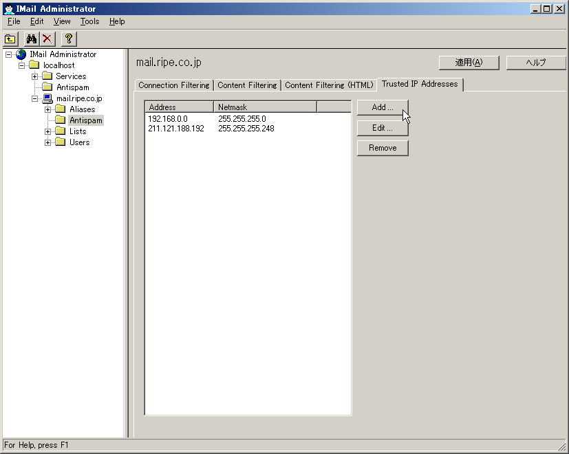Viewport: 569px width, 454px height.
Task: Click the Users folder icon
Action: point(61,142)
